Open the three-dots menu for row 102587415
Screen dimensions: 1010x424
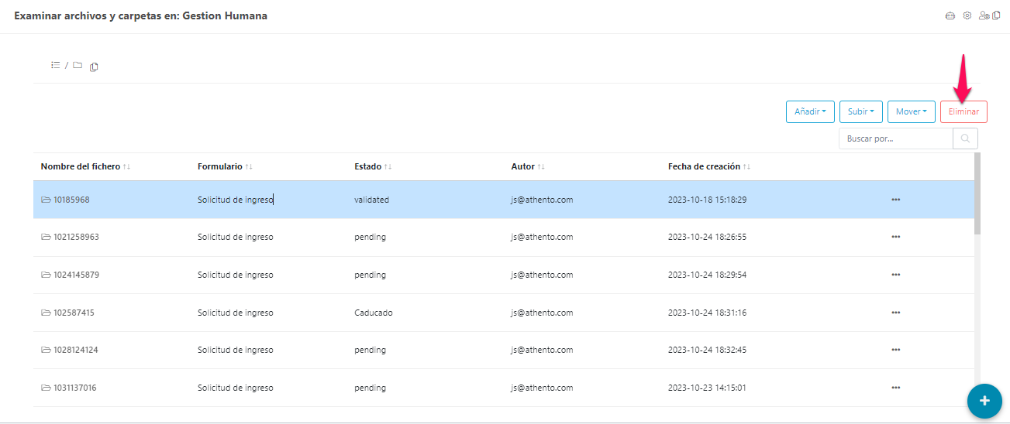point(895,313)
